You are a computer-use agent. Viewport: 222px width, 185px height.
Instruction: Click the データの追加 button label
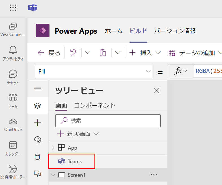coord(197,53)
